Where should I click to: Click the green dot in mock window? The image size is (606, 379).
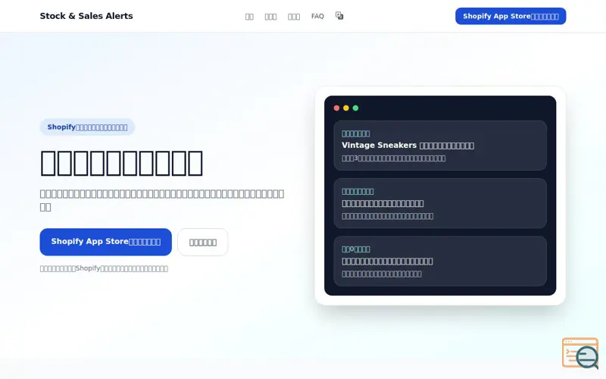point(355,108)
